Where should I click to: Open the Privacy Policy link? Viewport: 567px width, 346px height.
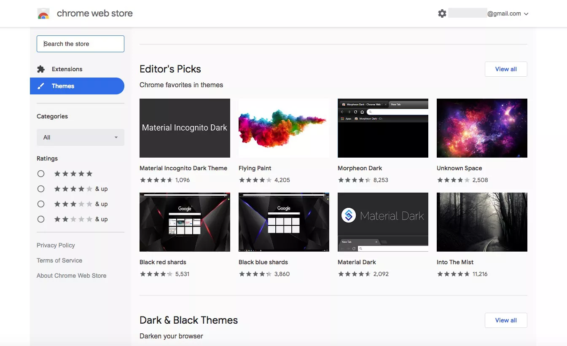pos(56,245)
